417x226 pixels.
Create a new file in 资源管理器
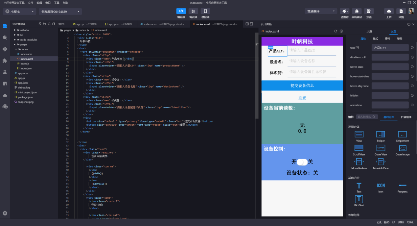point(40,24)
